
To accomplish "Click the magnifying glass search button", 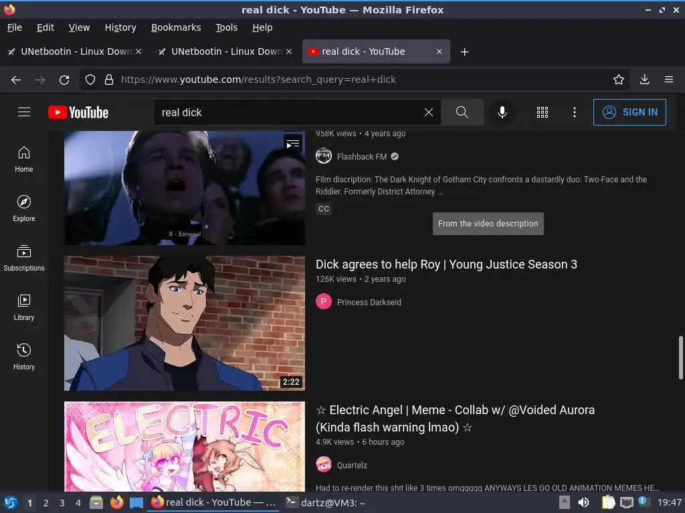I will (462, 112).
